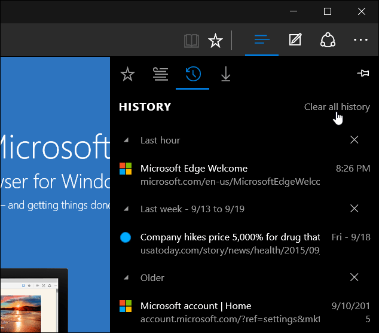Add page to favorites star in toolbar
Screen dimensions: 379x333
(x=215, y=41)
